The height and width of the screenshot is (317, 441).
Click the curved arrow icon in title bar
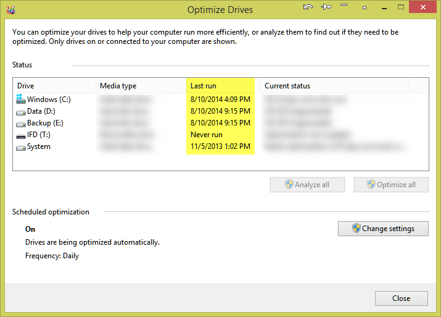click(309, 7)
